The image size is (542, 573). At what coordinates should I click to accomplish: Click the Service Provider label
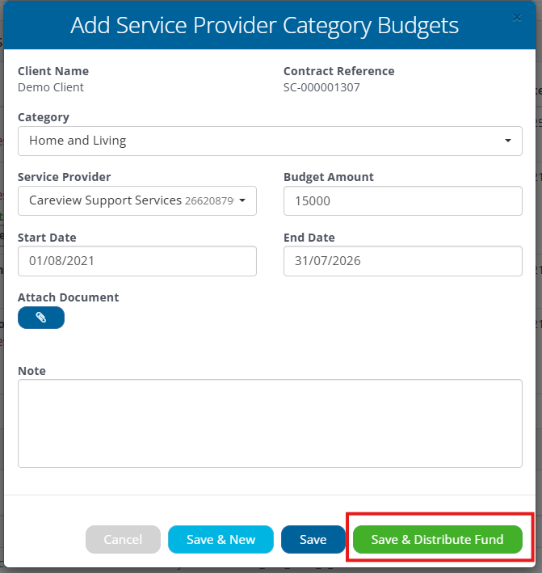[65, 177]
